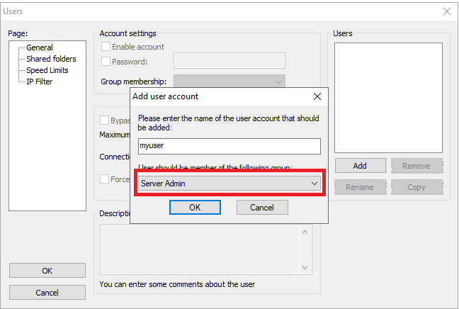Expand the Server Admin group dropdown
459x309 pixels.
[x=228, y=184]
